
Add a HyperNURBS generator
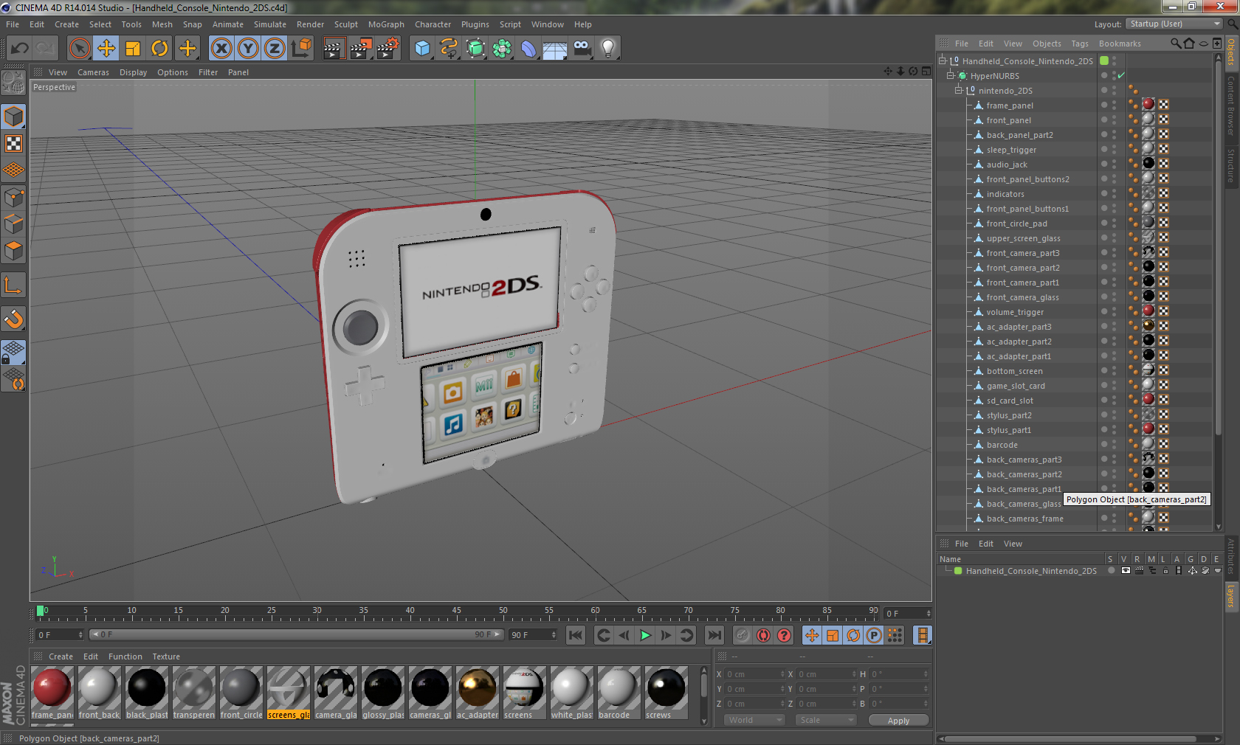tap(475, 49)
